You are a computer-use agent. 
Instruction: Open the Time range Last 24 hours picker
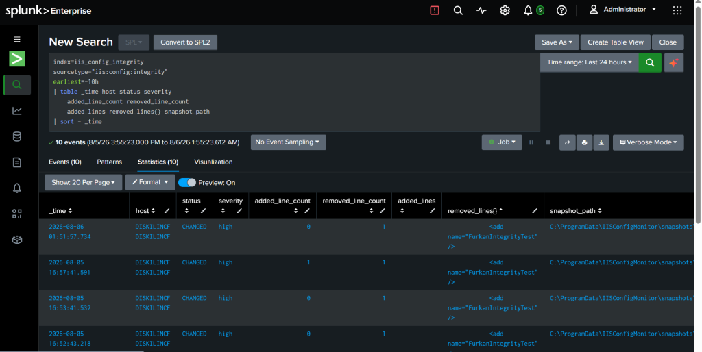(x=589, y=62)
